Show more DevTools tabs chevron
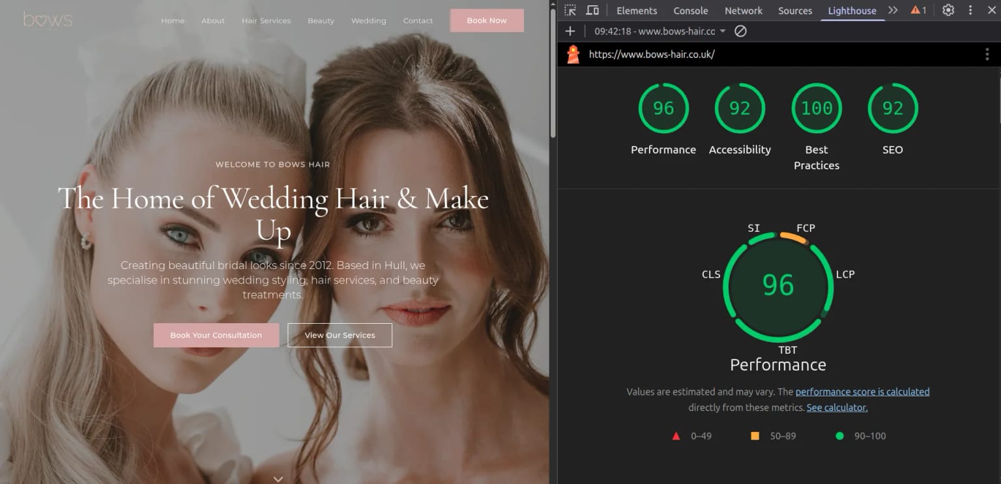The image size is (1001, 484). click(x=893, y=10)
